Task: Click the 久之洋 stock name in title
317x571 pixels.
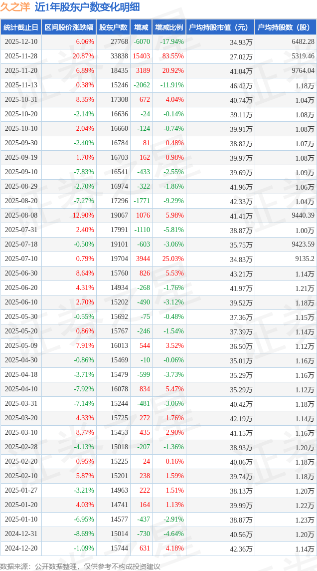Action: [15, 7]
